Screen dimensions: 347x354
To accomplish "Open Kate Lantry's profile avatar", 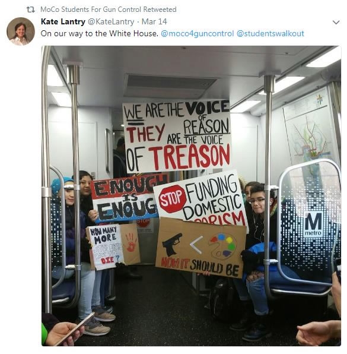I will (x=21, y=31).
